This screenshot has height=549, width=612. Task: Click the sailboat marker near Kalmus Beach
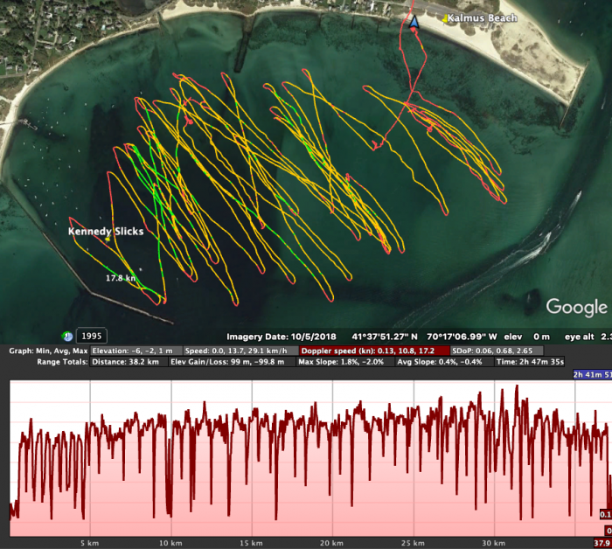pyautogui.click(x=414, y=22)
